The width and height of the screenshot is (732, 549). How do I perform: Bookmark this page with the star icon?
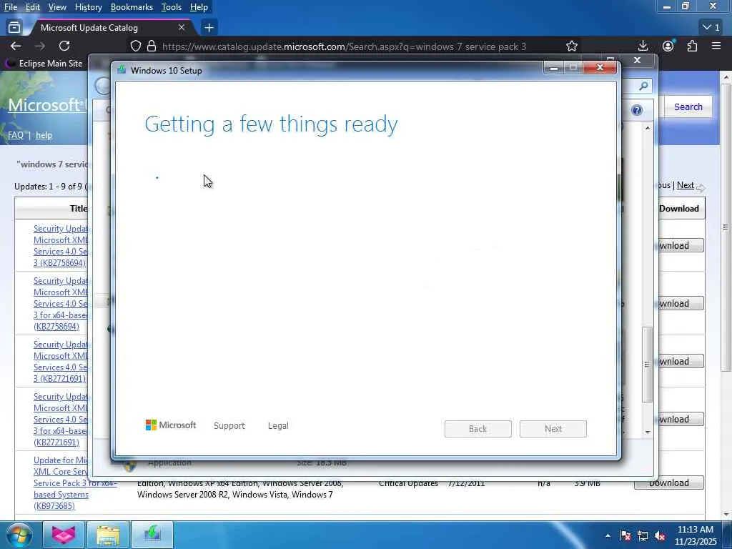[572, 46]
